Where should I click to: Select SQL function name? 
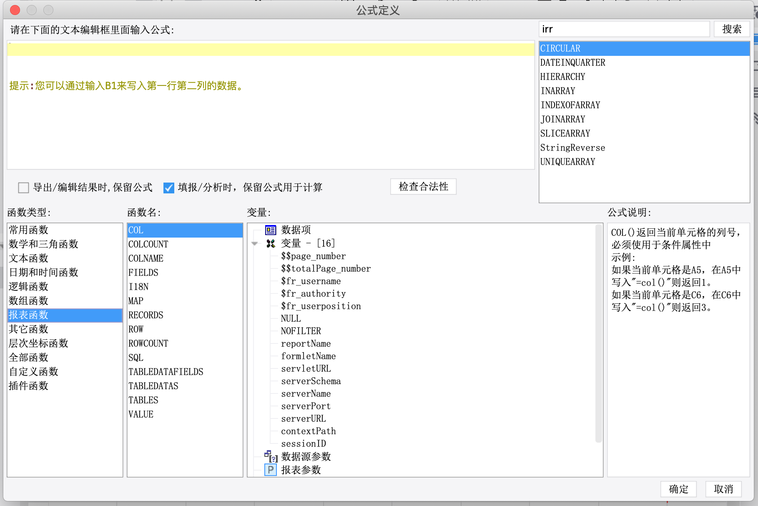[185, 358]
